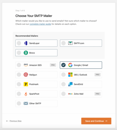Click the PRO badge next to Zoho Mail
The width and height of the screenshot is (117, 130).
tap(97, 94)
